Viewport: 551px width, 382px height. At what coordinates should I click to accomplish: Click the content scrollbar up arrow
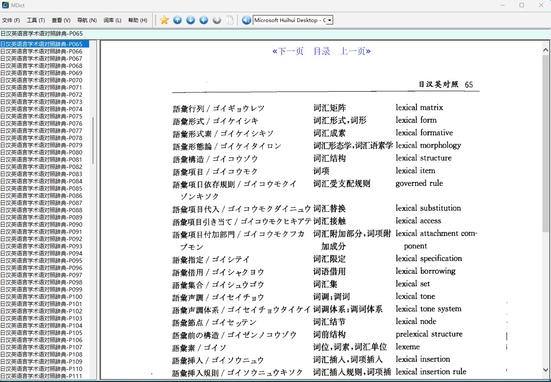546,50
